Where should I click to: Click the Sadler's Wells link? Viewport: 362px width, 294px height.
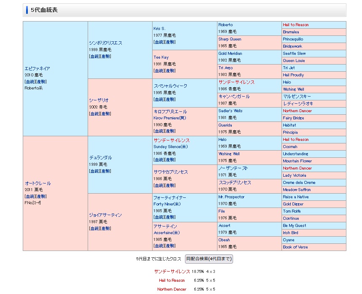click(231, 111)
